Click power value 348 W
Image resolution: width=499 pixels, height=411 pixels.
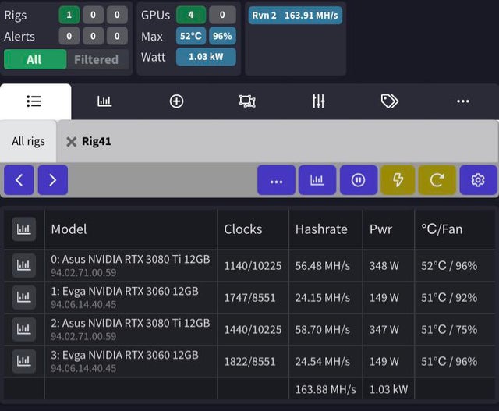pyautogui.click(x=384, y=266)
